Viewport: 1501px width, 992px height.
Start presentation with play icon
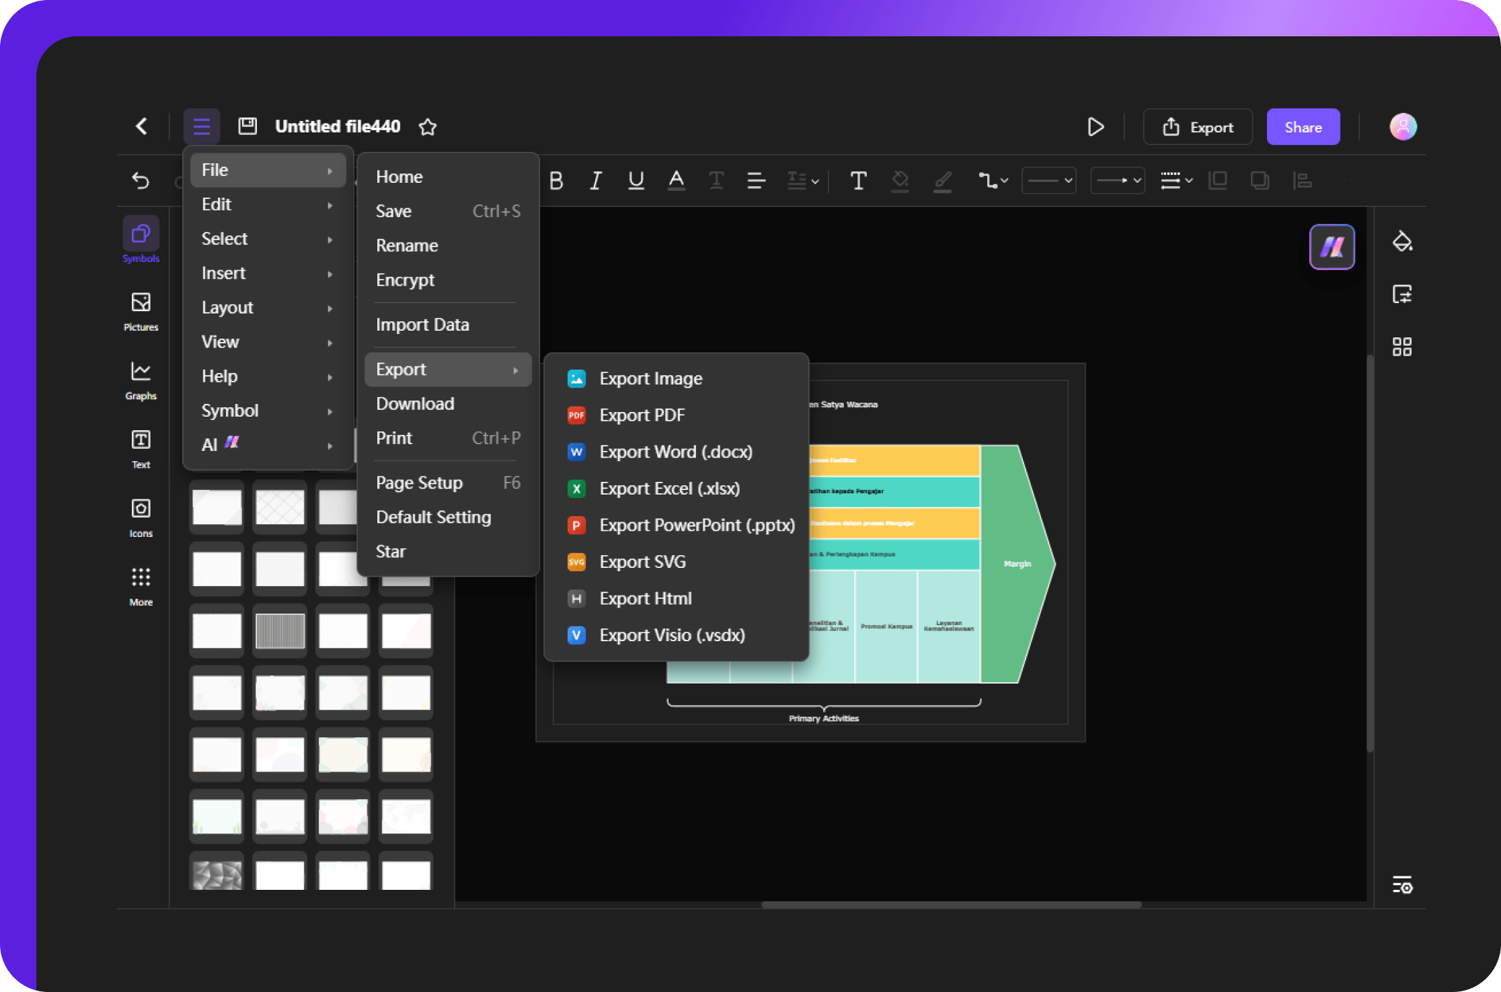1095,126
